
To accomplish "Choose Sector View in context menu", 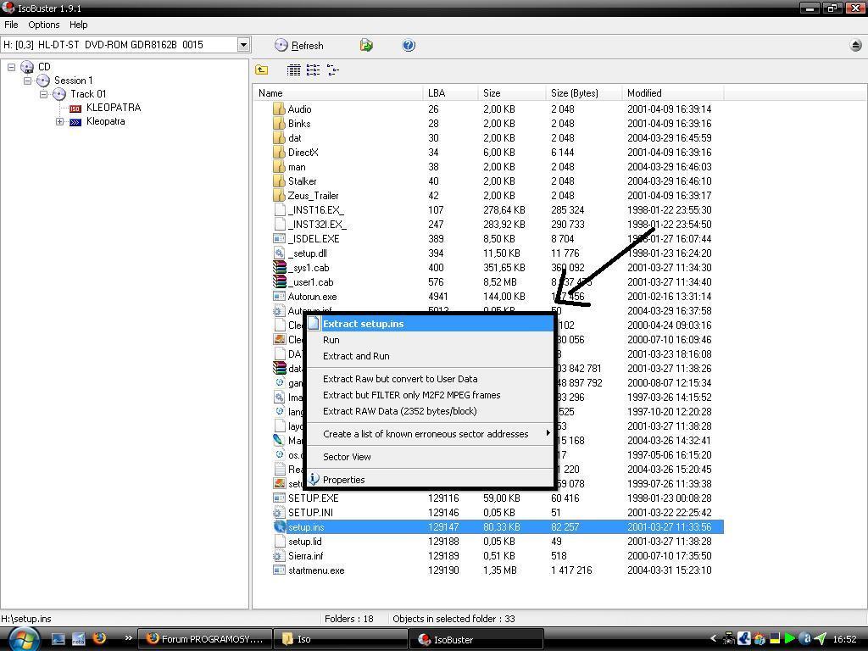I will (430, 457).
